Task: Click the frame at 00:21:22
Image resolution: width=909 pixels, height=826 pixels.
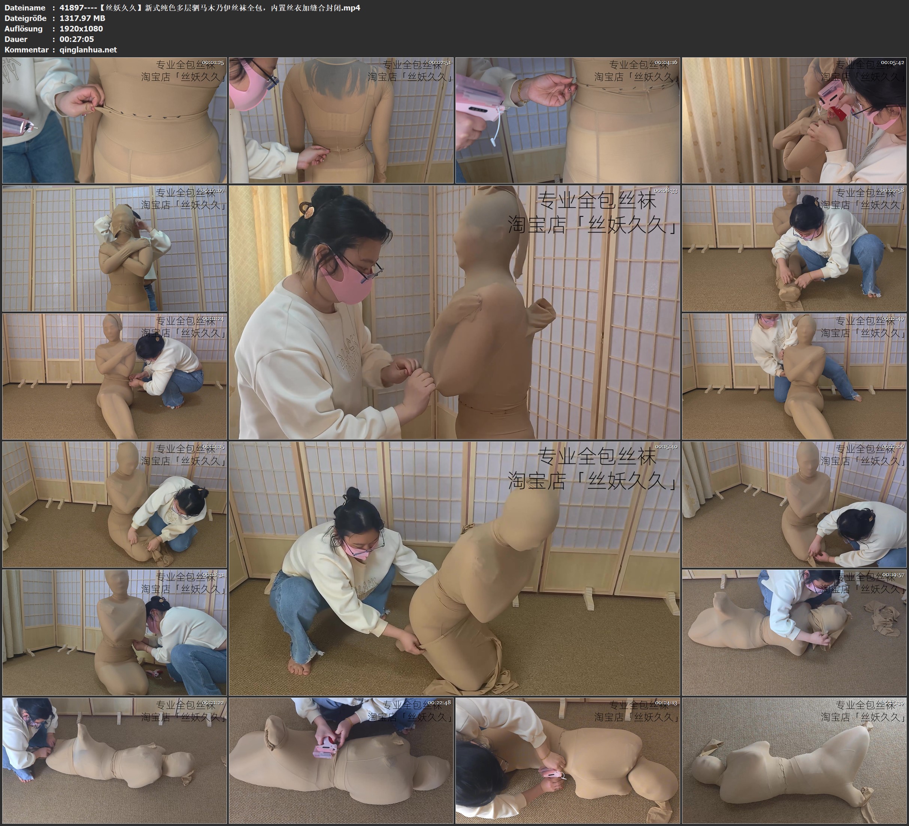Action: pyautogui.click(x=115, y=760)
